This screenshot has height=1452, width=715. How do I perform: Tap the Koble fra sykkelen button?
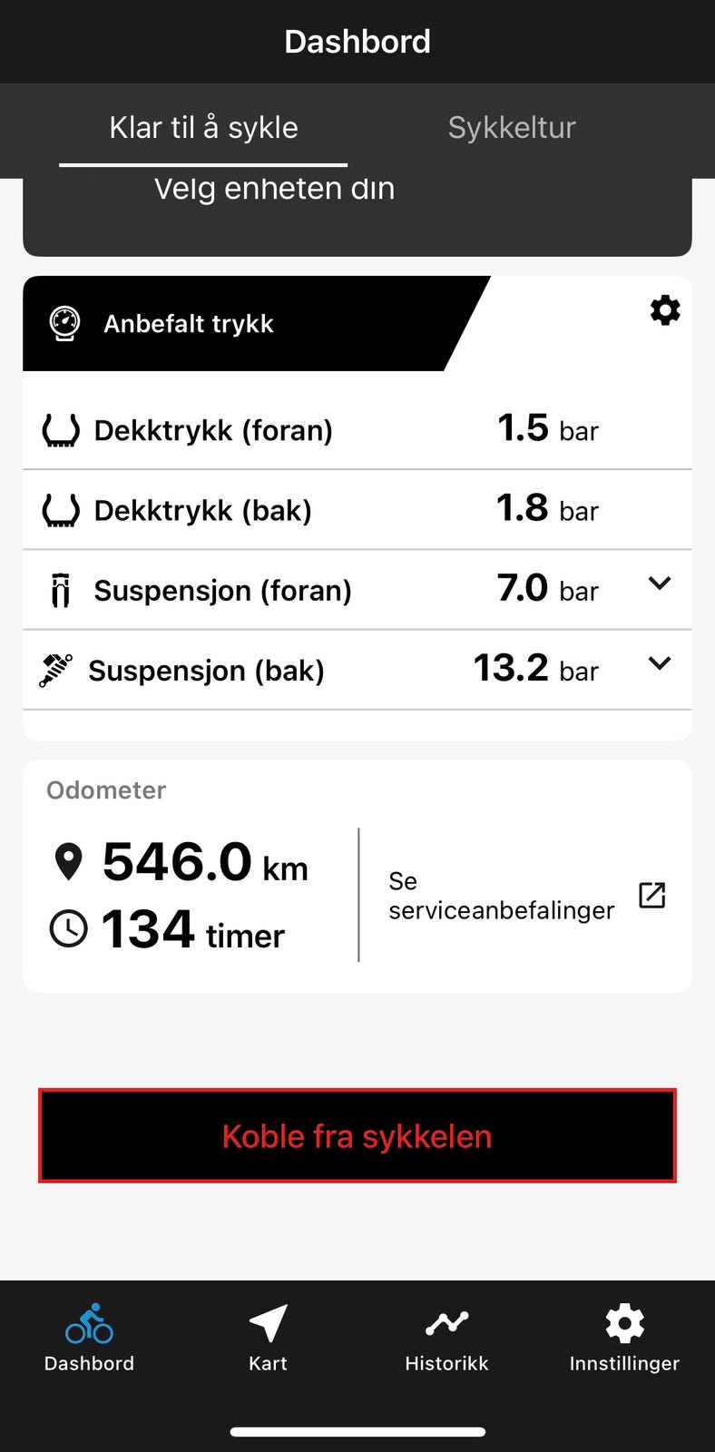[357, 1136]
